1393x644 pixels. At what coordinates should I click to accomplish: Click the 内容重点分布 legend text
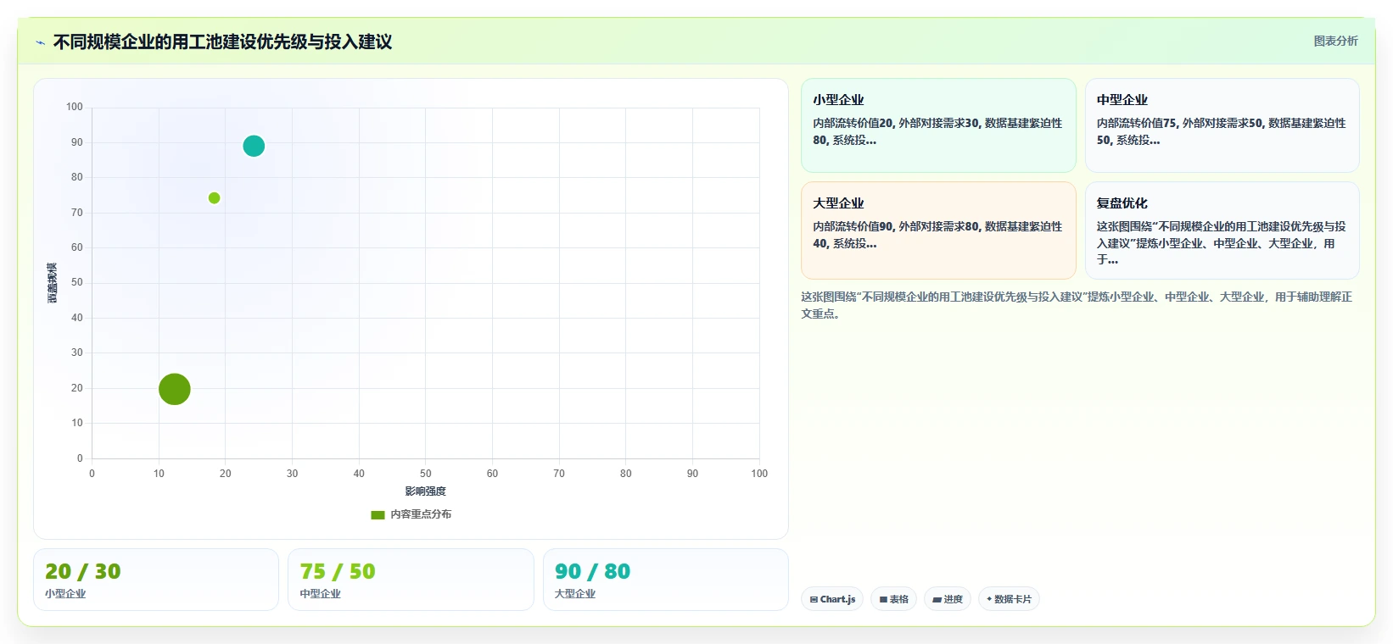[421, 514]
